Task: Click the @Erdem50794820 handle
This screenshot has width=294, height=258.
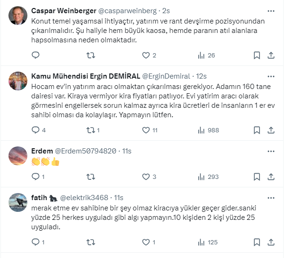Action: pyautogui.click(x=86, y=151)
